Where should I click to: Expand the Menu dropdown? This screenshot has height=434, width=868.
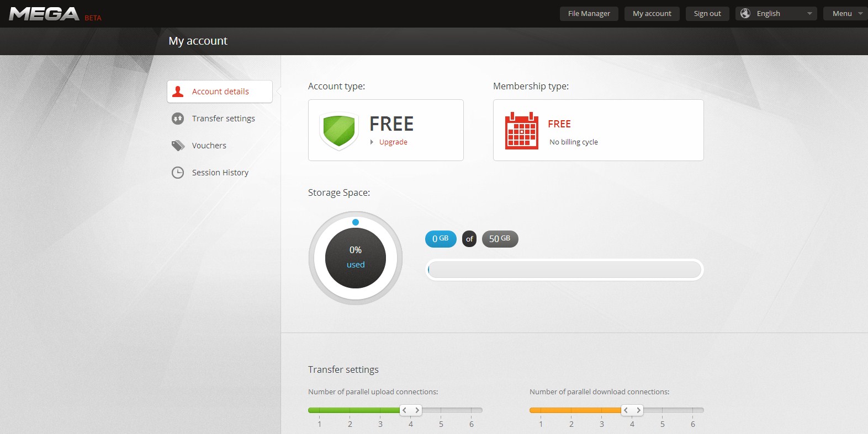(846, 13)
